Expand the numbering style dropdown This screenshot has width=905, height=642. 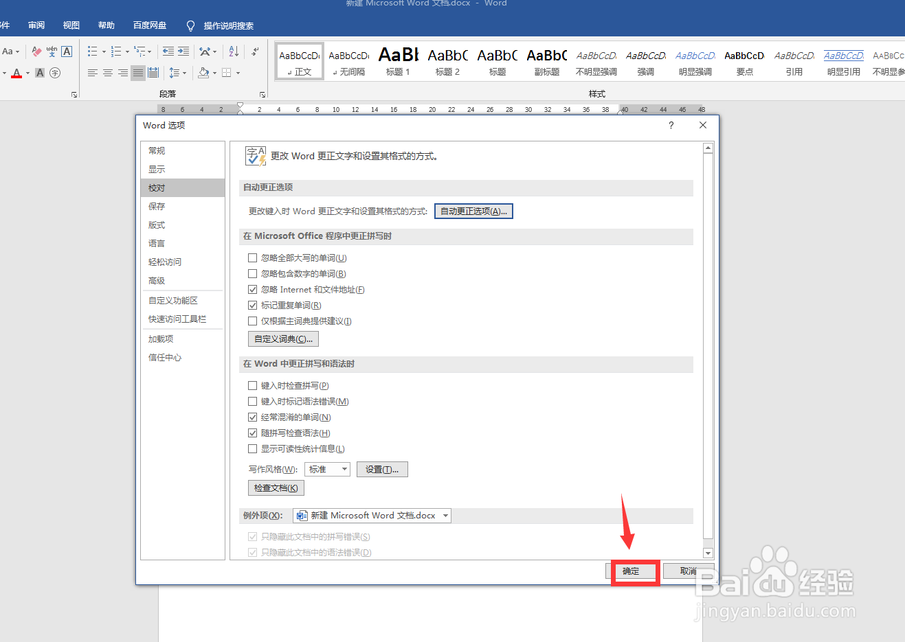point(127,52)
